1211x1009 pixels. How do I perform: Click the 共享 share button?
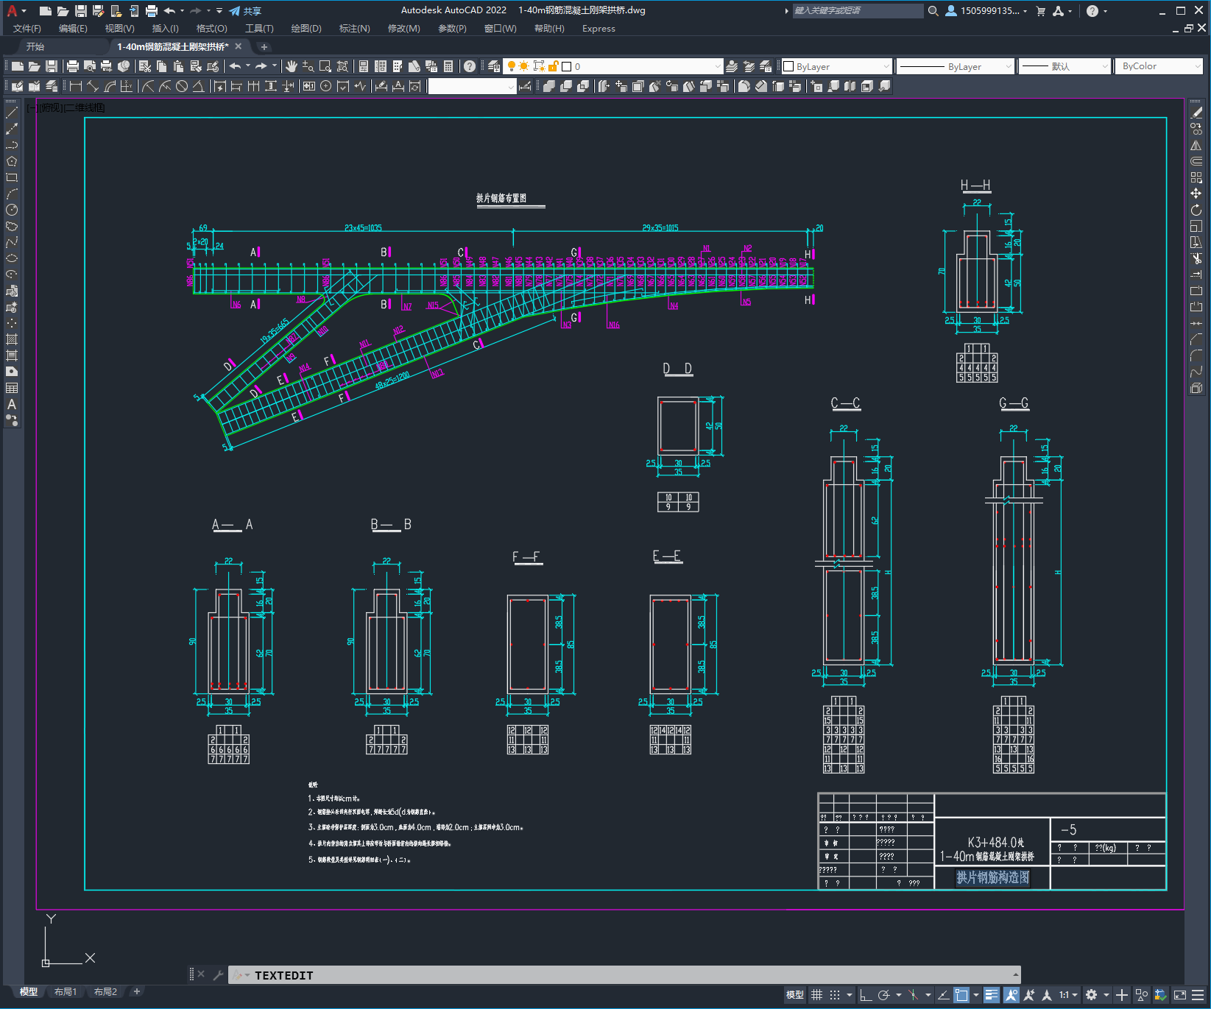[245, 11]
